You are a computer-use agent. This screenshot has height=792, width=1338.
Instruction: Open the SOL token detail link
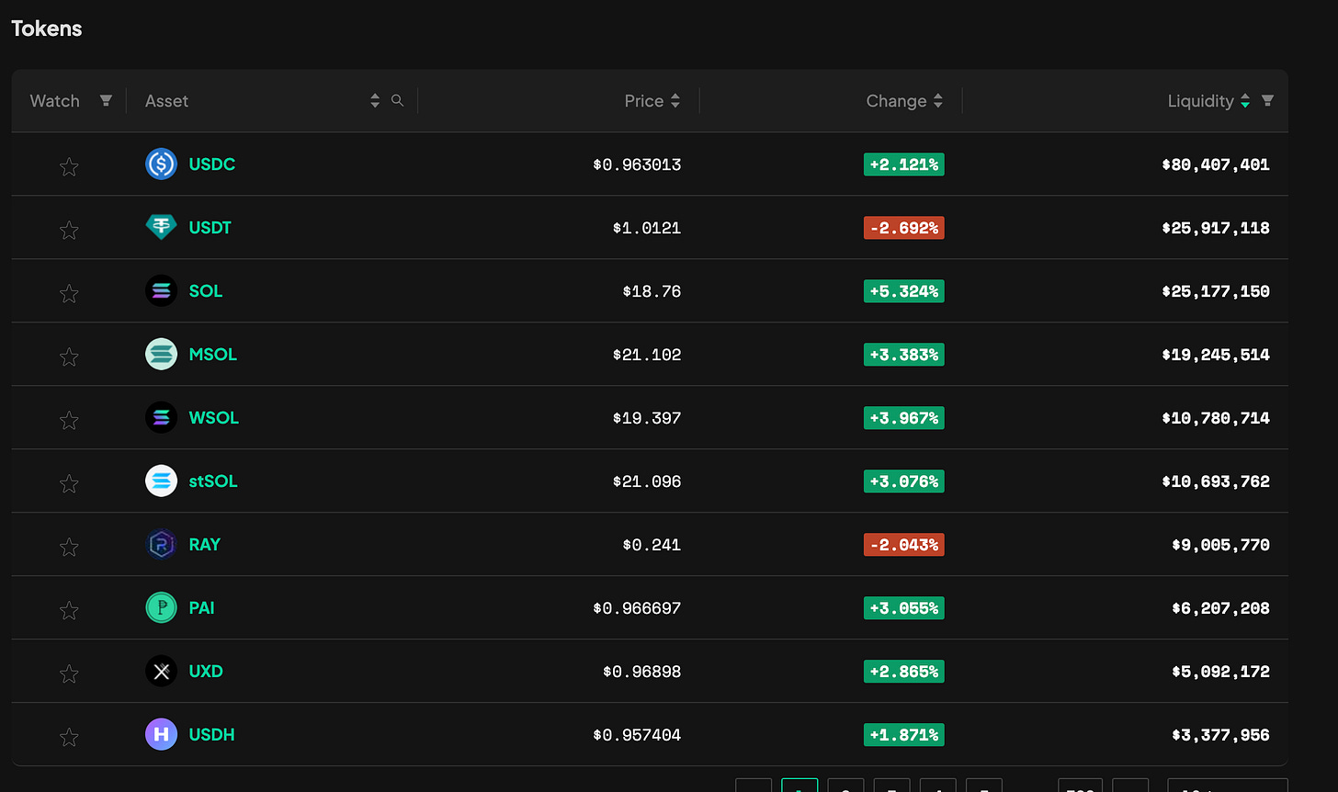(x=205, y=290)
